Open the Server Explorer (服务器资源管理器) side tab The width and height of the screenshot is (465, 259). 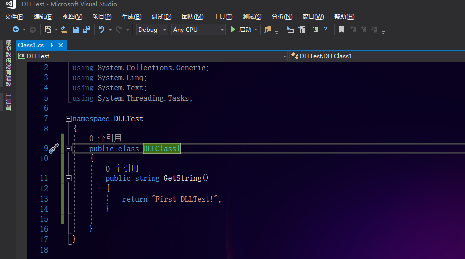(x=8, y=63)
